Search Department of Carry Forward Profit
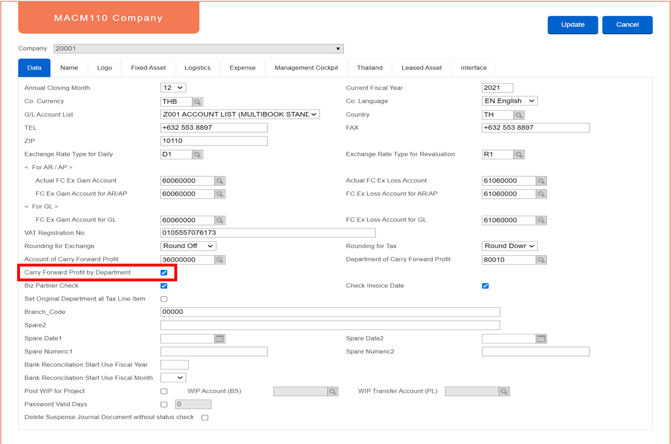 pos(541,260)
